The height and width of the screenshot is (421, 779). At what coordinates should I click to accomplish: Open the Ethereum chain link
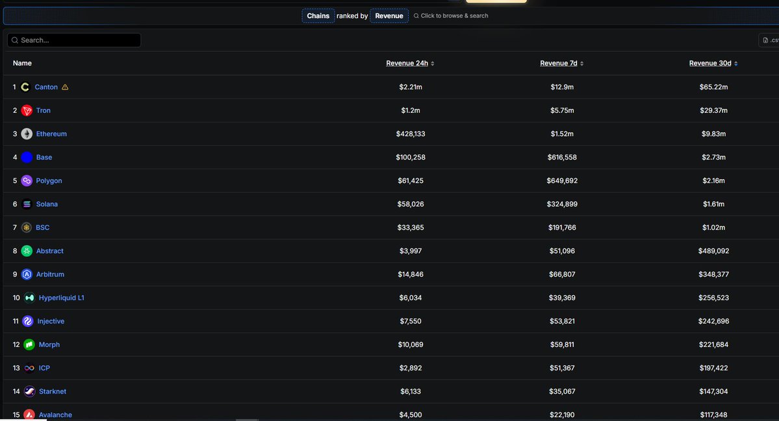tap(51, 134)
